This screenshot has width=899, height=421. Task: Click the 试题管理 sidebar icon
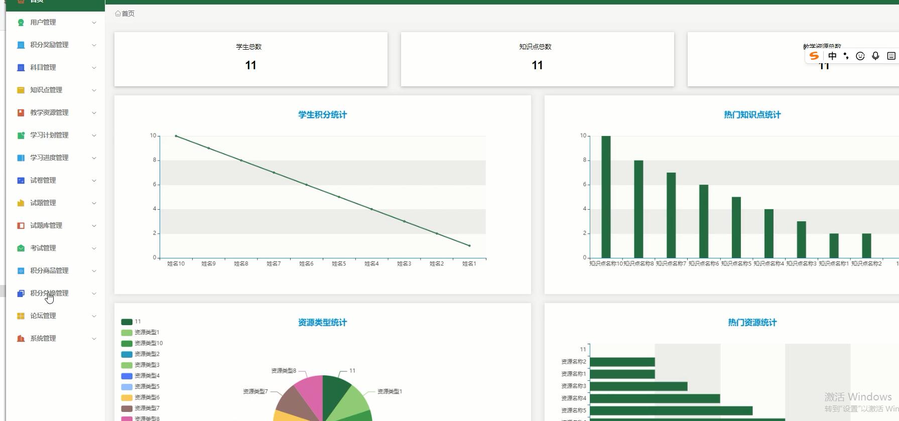21,203
